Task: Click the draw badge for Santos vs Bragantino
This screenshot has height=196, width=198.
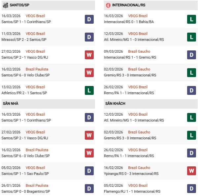Action: point(89,189)
